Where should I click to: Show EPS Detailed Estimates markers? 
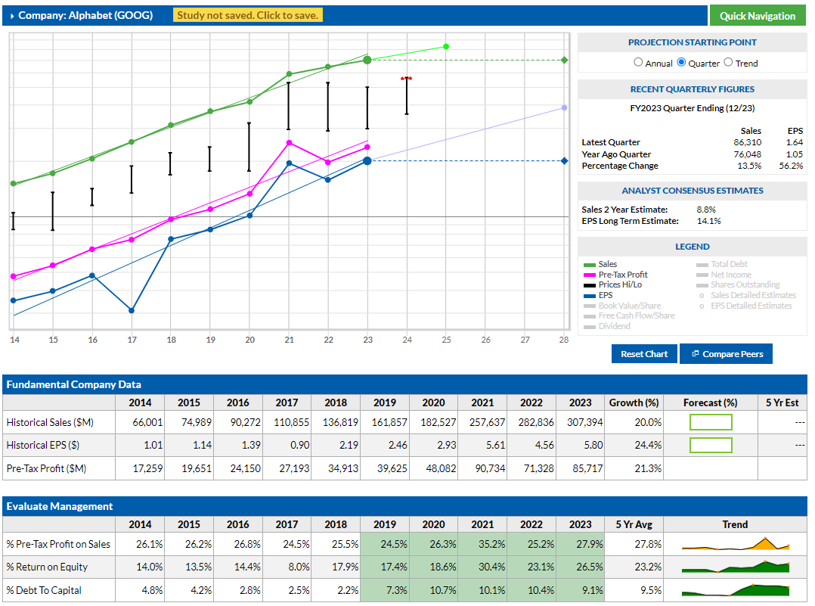coord(745,306)
